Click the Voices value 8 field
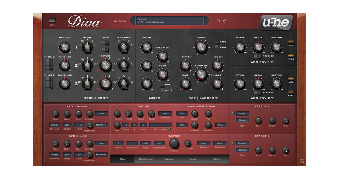 click(x=118, y=143)
